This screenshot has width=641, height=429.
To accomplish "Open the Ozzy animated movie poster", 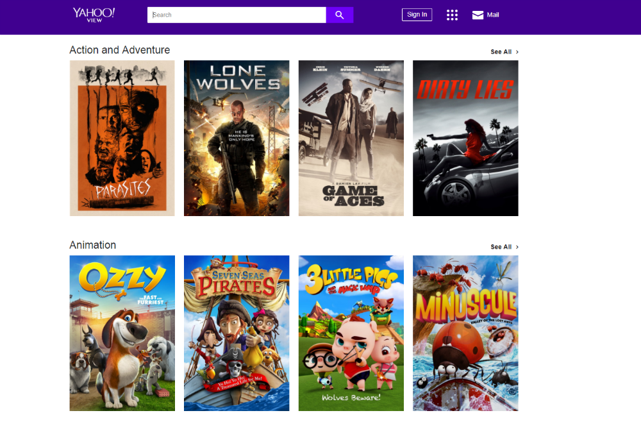I will point(122,333).
